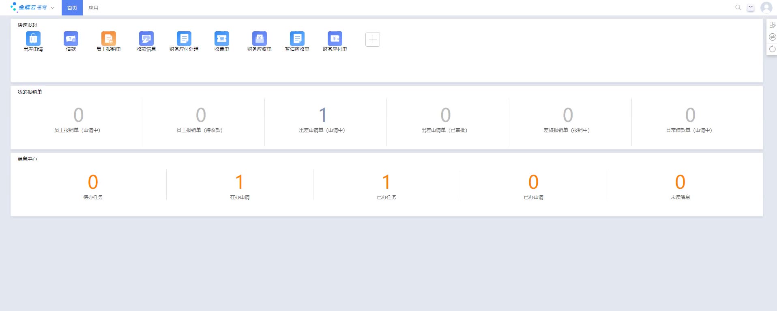Click the 消息中心 section title

pyautogui.click(x=27, y=159)
